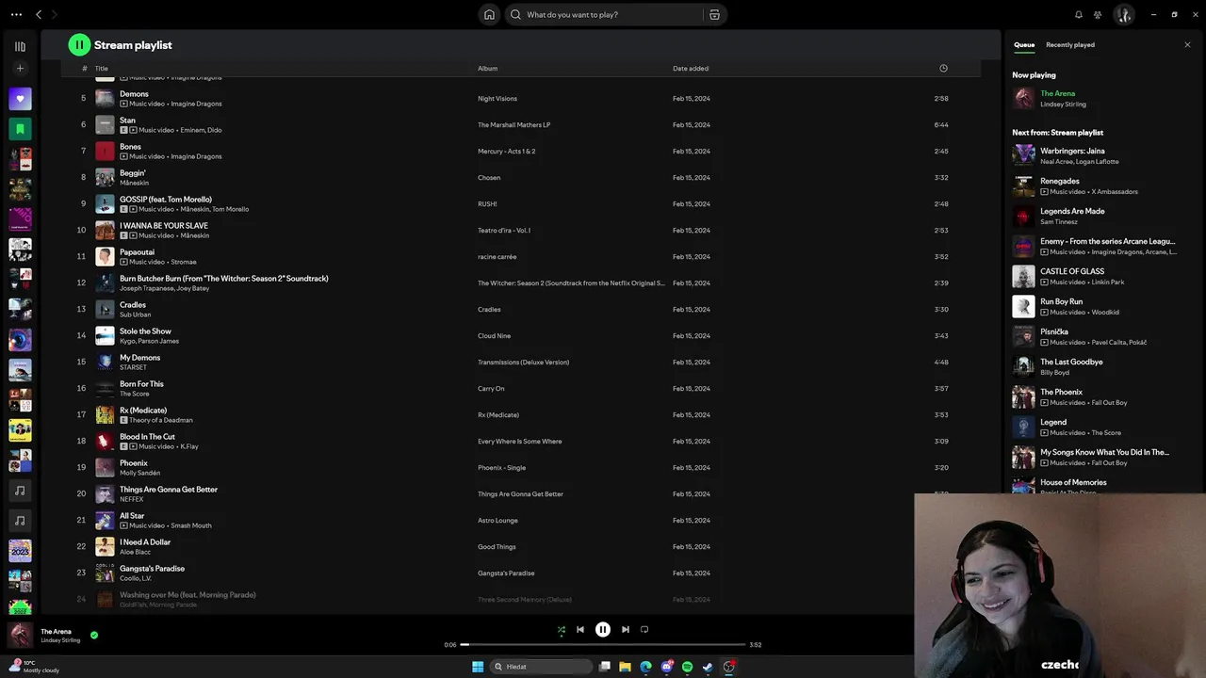Open Lindsey Stirling artist link in Now playing
Image resolution: width=1206 pixels, height=678 pixels.
(x=1063, y=104)
